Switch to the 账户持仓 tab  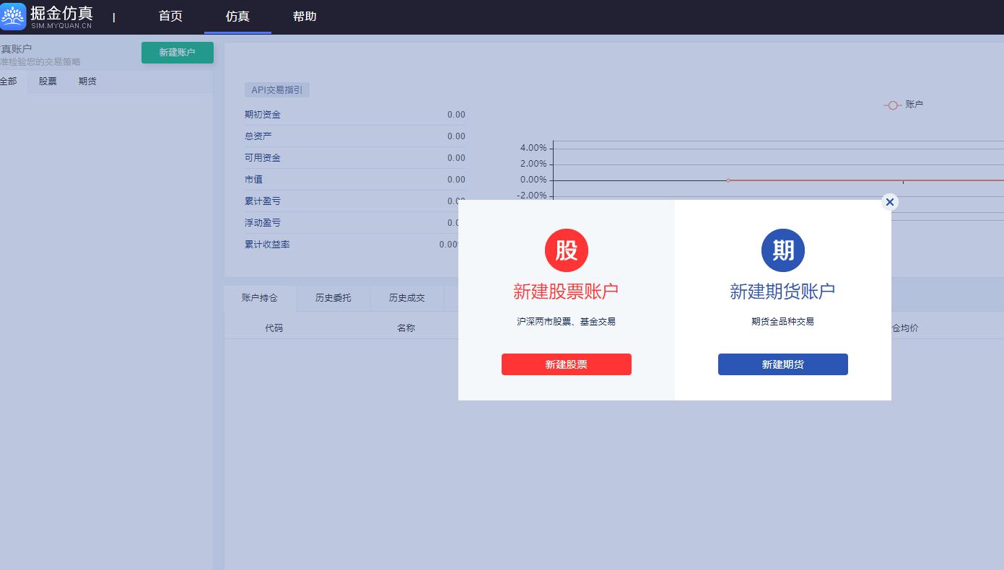click(x=260, y=297)
